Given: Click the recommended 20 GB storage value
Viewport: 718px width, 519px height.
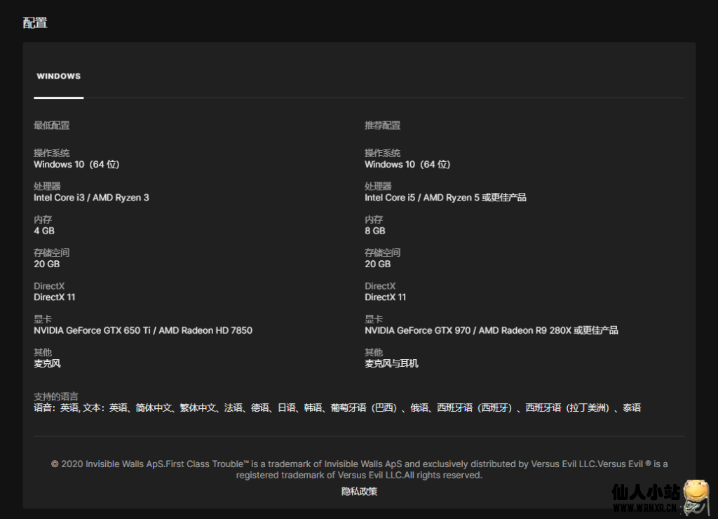Looking at the screenshot, I should point(378,264).
